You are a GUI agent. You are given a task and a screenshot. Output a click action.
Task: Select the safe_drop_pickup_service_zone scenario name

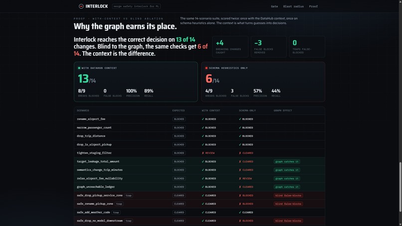click(100, 196)
